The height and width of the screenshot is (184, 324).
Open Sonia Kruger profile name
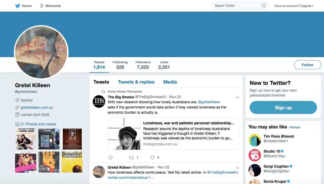pyautogui.click(x=275, y=181)
